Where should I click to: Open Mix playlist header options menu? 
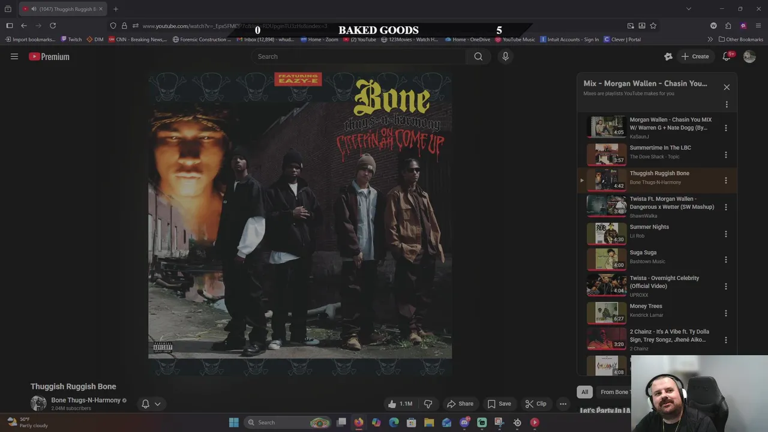pyautogui.click(x=727, y=104)
